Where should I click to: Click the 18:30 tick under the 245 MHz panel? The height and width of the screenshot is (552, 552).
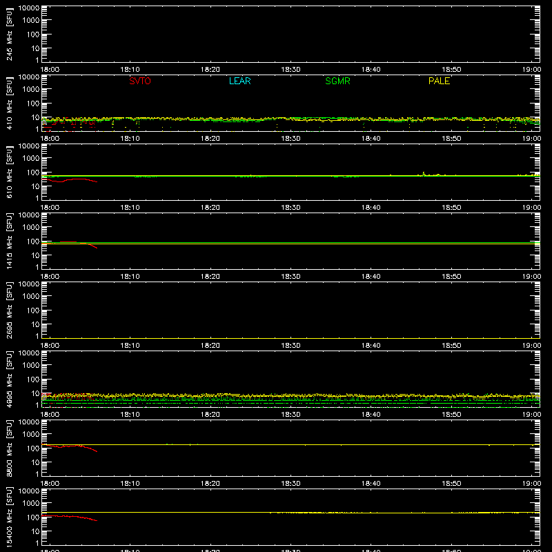[290, 70]
